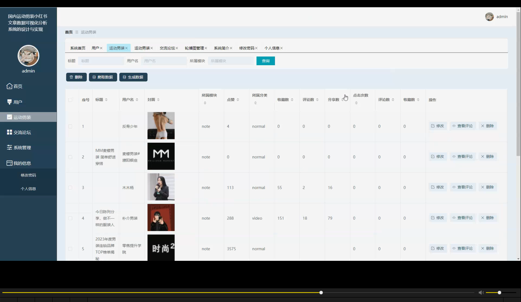Close the 轮播图管理 tab
The height and width of the screenshot is (302, 521).
tap(206, 48)
